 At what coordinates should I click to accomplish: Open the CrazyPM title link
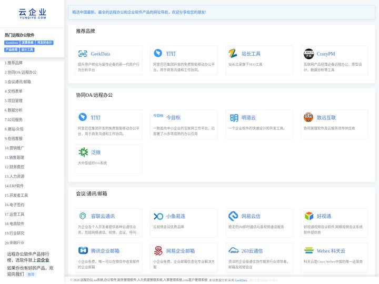pyautogui.click(x=326, y=54)
